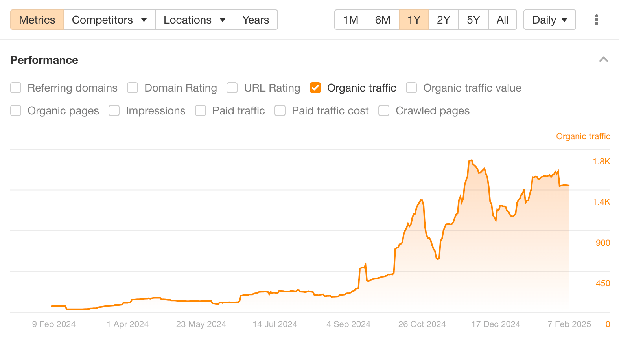Open the Locations dropdown
This screenshot has height=342, width=619.
(x=194, y=20)
